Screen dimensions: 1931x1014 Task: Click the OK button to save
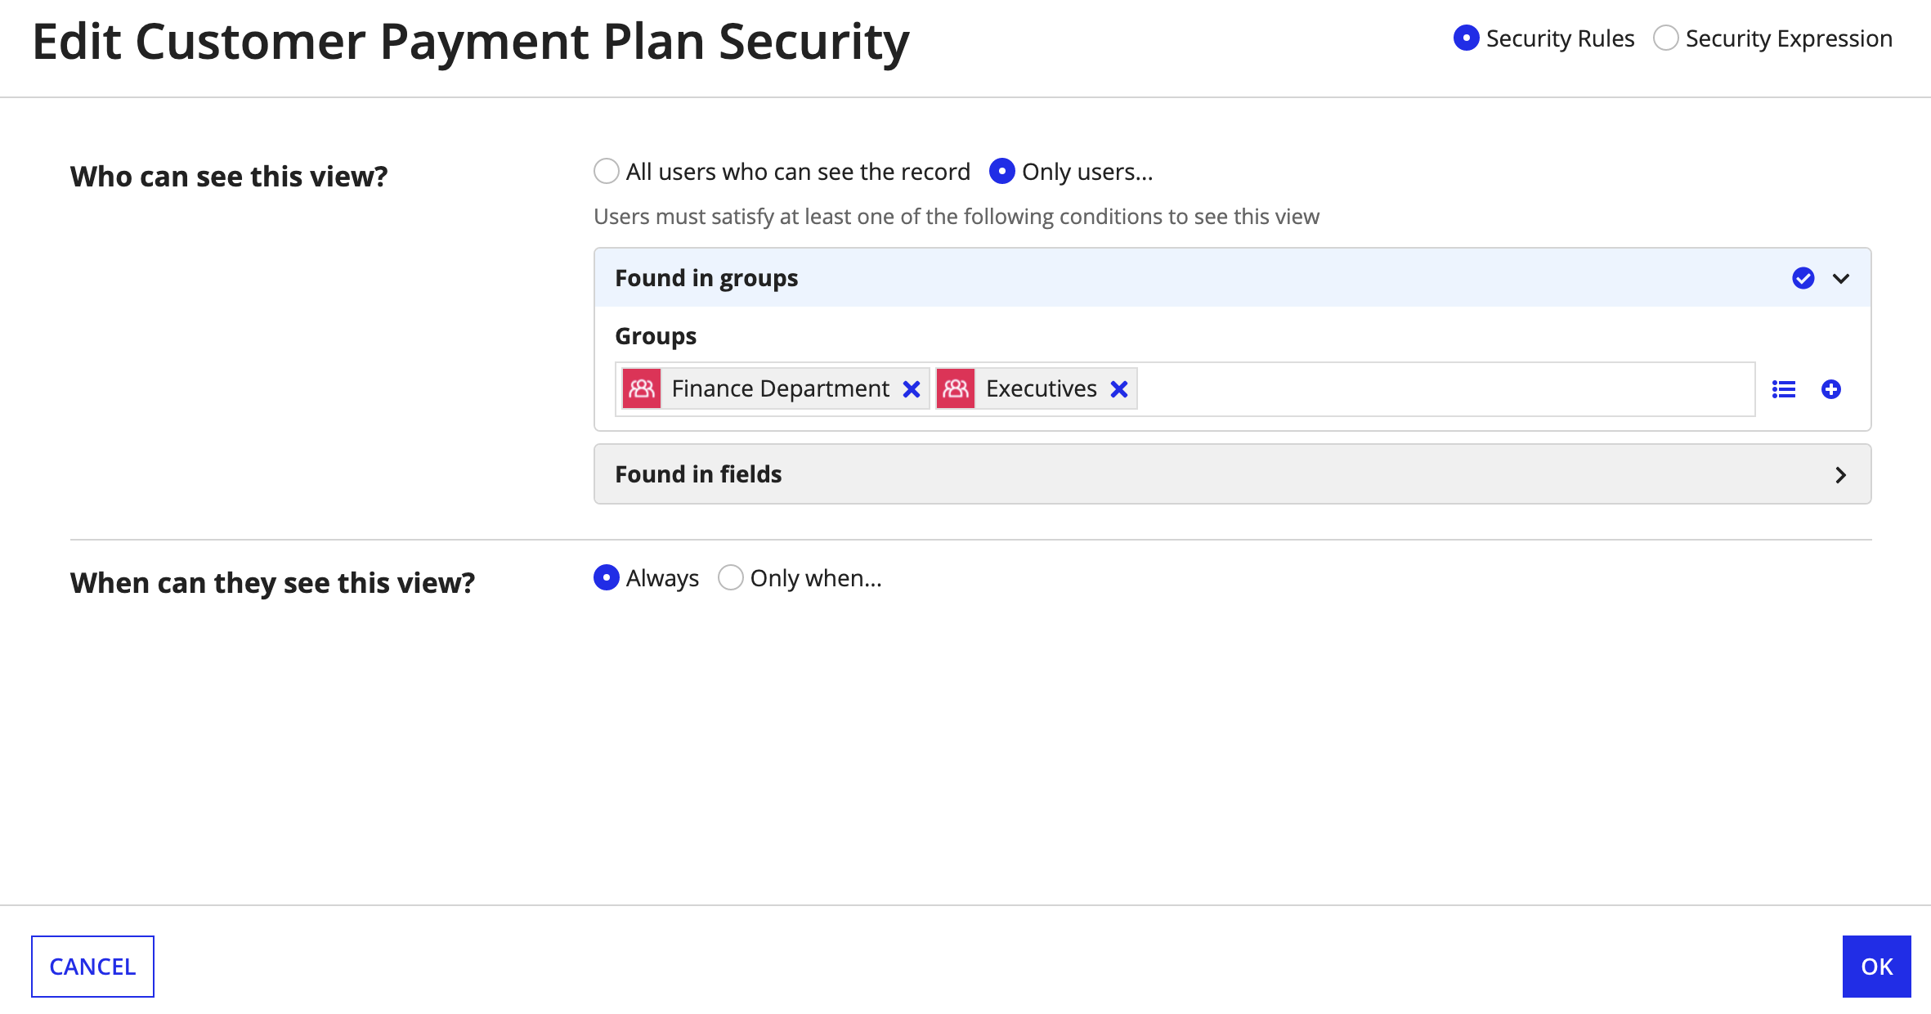click(1877, 966)
